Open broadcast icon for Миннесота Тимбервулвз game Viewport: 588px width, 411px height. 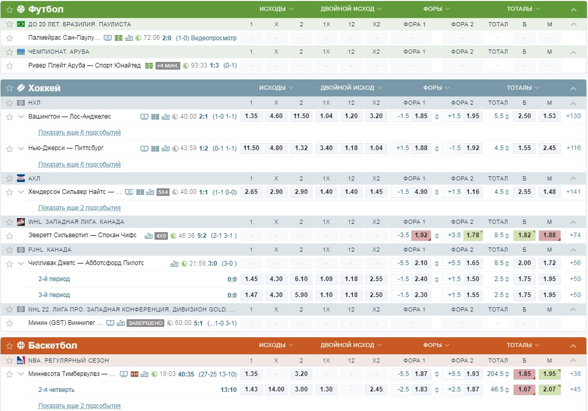pos(123,374)
